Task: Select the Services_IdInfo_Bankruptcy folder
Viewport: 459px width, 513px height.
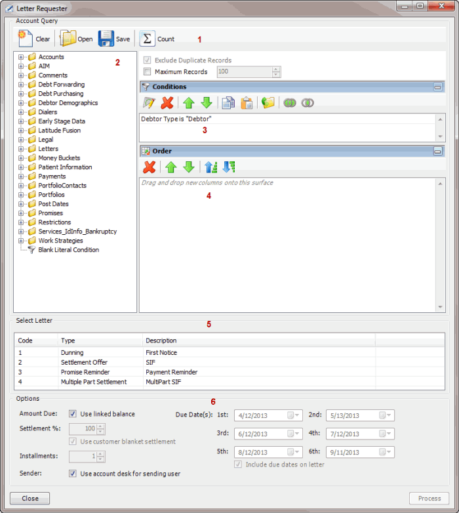Action: [x=77, y=232]
